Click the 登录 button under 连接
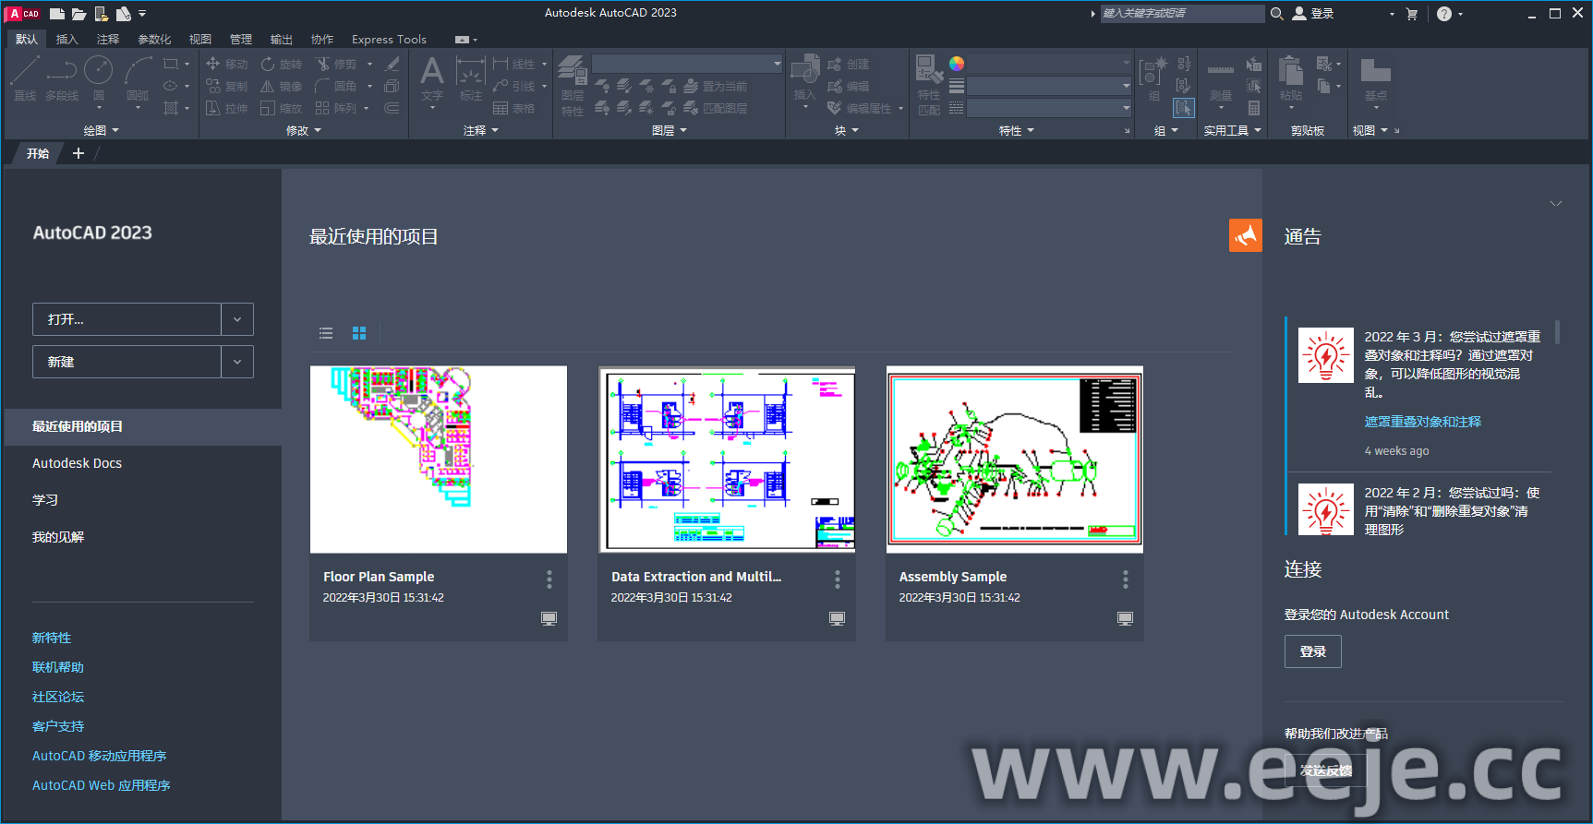Viewport: 1593px width, 824px height. (x=1312, y=651)
